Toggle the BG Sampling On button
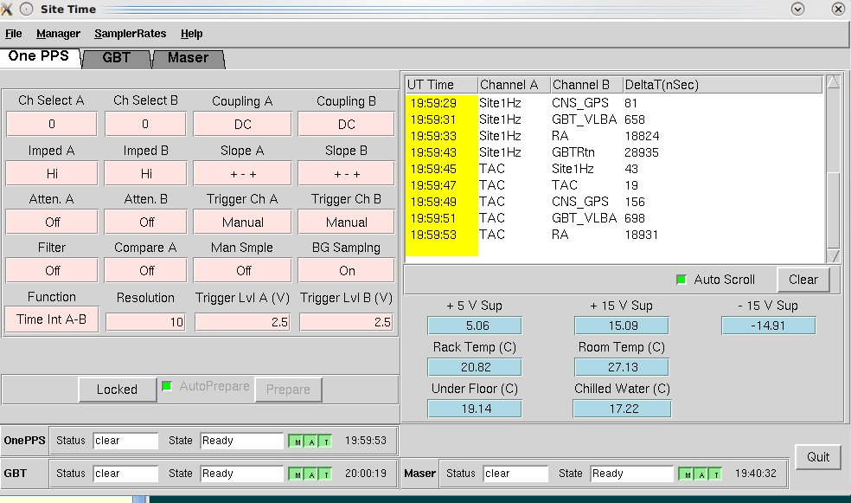Image resolution: width=851 pixels, height=503 pixels. [346, 270]
